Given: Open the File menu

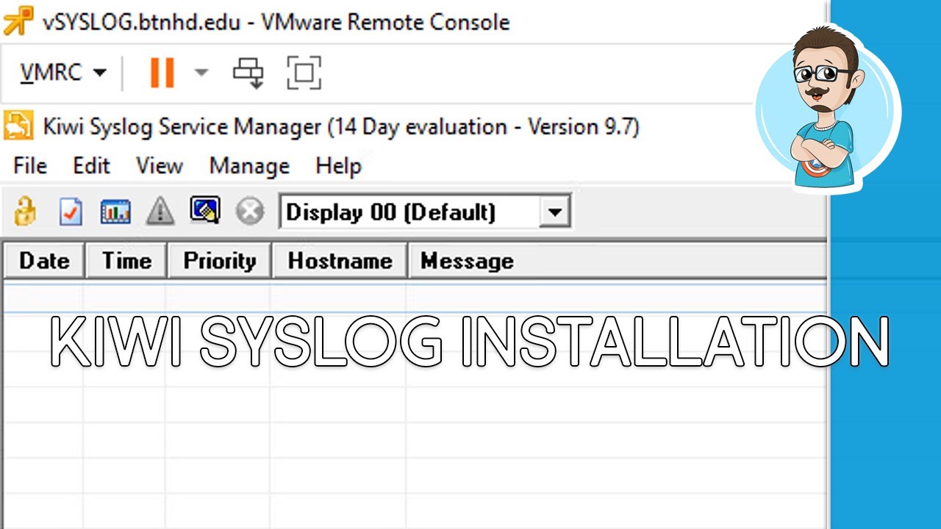Looking at the screenshot, I should tap(30, 166).
